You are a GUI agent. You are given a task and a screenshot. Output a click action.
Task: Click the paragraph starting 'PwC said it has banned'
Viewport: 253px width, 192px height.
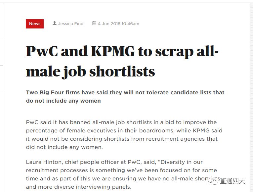[124, 135]
